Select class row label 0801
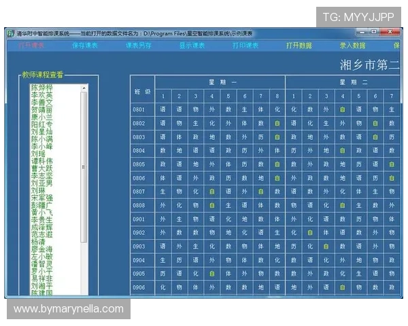 click(139, 109)
